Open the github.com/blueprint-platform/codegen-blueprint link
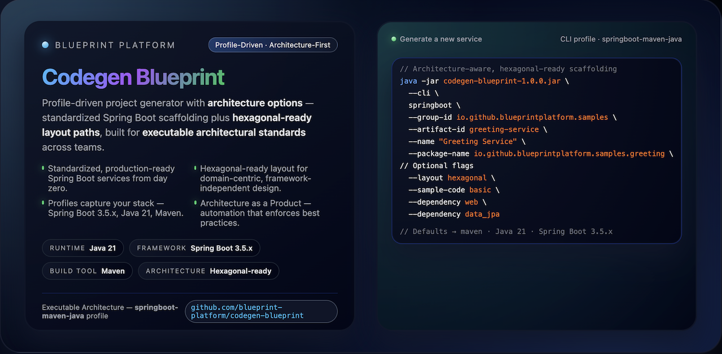 point(261,311)
